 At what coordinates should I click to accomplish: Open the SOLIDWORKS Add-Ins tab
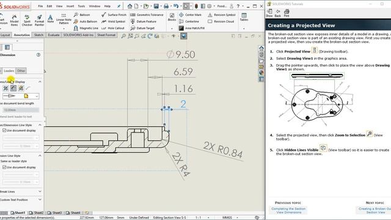point(78,35)
